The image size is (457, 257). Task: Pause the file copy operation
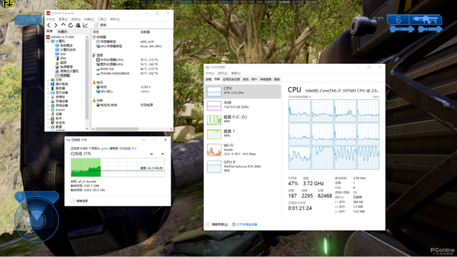click(151, 154)
